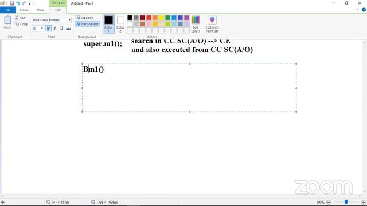Select Color 2 background box
Viewport: 367px width, 206px height.
tap(120, 24)
